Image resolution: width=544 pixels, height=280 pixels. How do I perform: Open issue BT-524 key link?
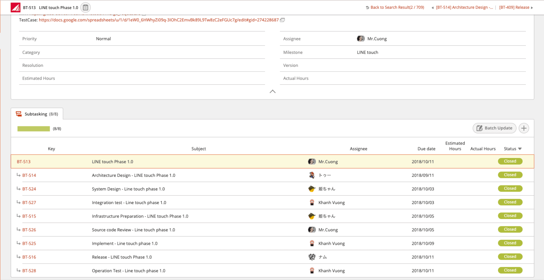click(x=29, y=189)
